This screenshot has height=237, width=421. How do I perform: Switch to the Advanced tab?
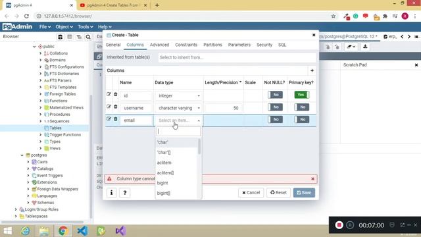click(159, 45)
